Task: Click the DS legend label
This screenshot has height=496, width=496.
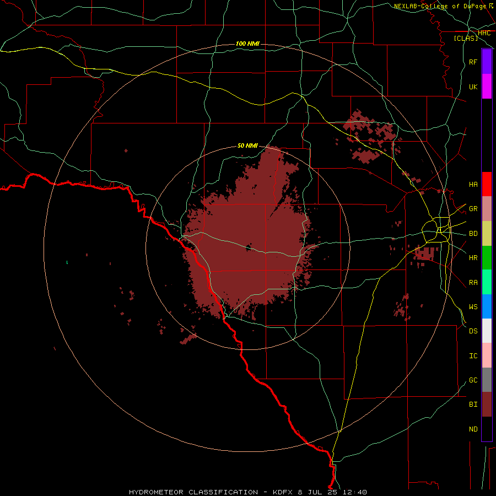Action: coord(473,331)
